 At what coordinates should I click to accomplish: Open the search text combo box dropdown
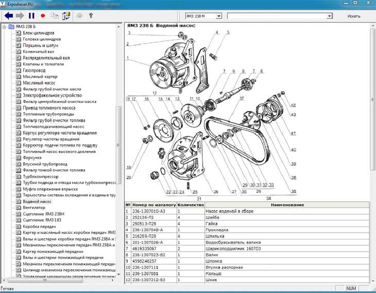click(330, 16)
